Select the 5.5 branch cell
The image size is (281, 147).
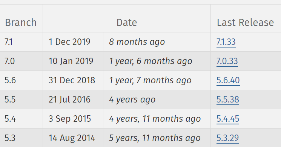coord(21,100)
